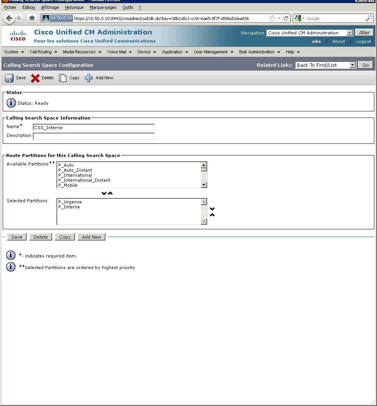The width and height of the screenshot is (377, 406).
Task: Expand the Help menu
Action: pos(293,52)
